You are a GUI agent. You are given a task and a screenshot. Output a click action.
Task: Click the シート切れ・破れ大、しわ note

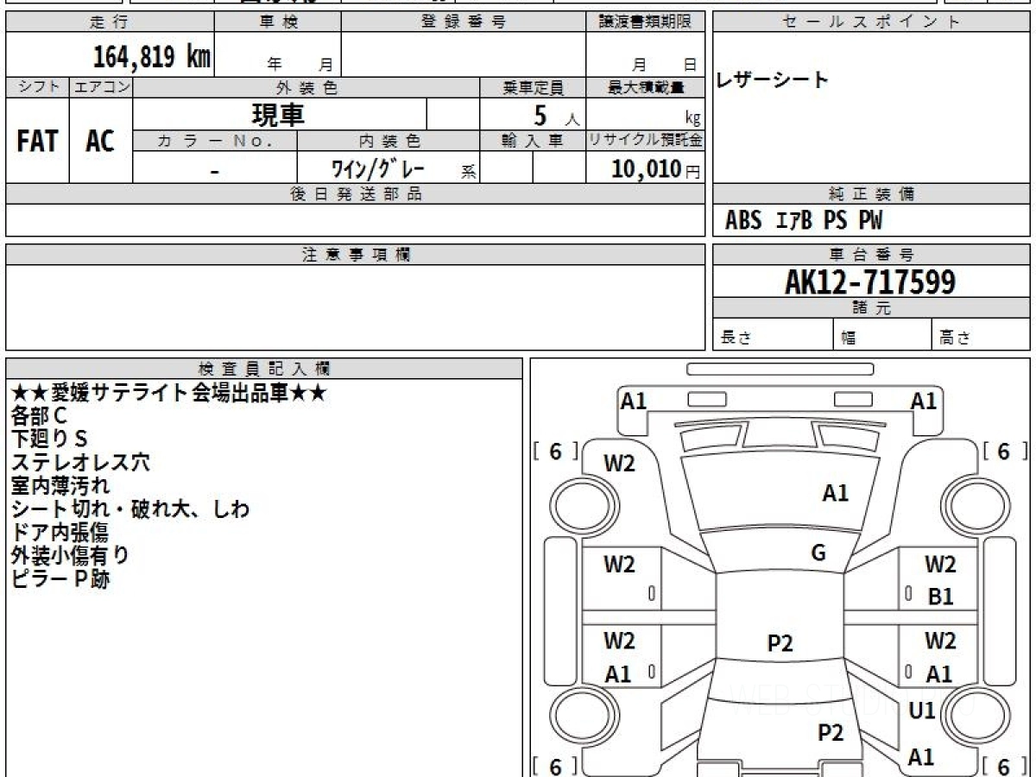(x=130, y=509)
